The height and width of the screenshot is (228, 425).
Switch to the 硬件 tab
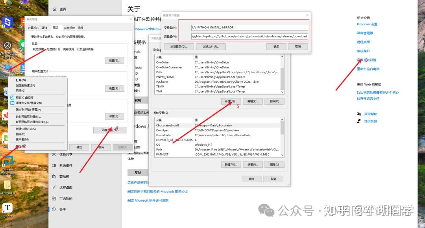coord(45,28)
